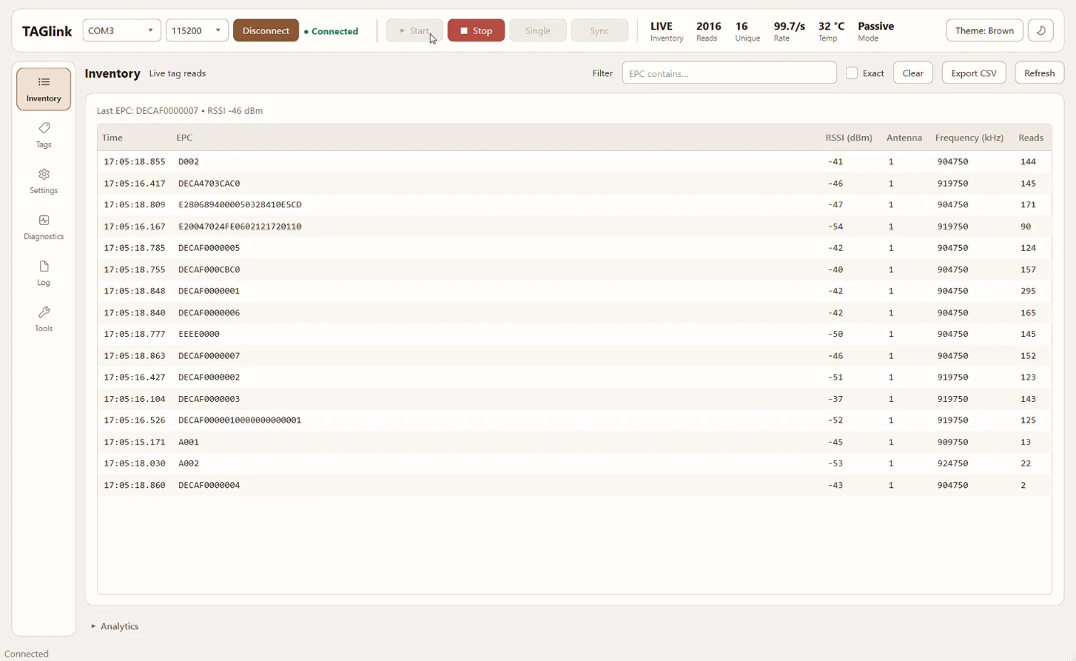The width and height of the screenshot is (1076, 661).
Task: Open the Tools sidebar panel
Action: click(x=43, y=319)
